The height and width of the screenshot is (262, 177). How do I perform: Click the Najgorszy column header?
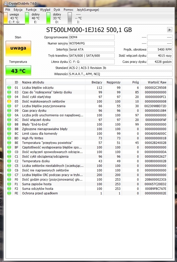tap(113, 82)
